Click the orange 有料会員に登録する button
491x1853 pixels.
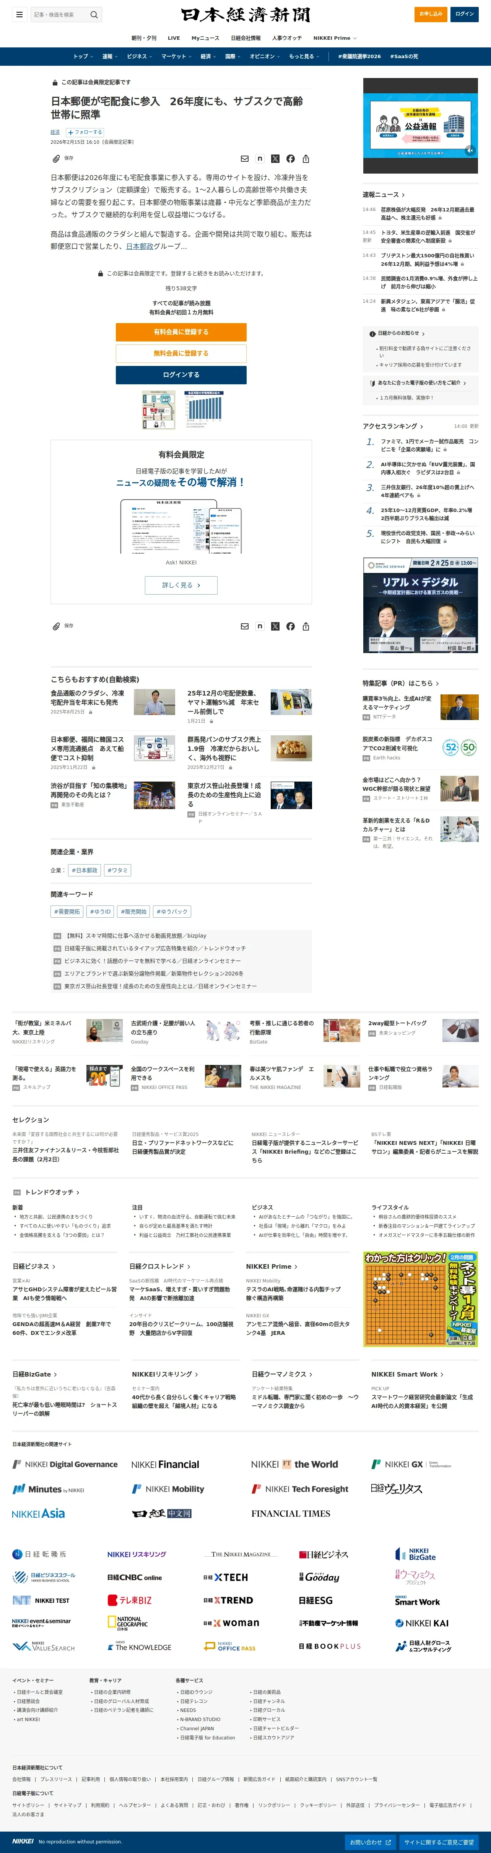181,332
